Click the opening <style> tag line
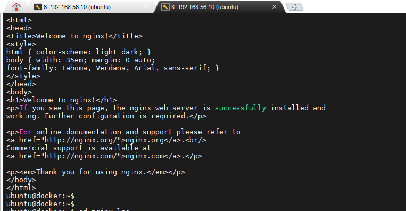Viewport: 406px width, 211px height. 21,44
